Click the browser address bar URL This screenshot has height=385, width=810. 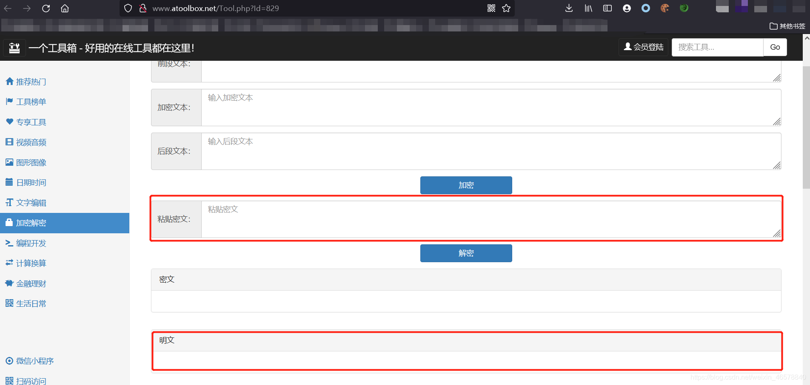click(216, 8)
